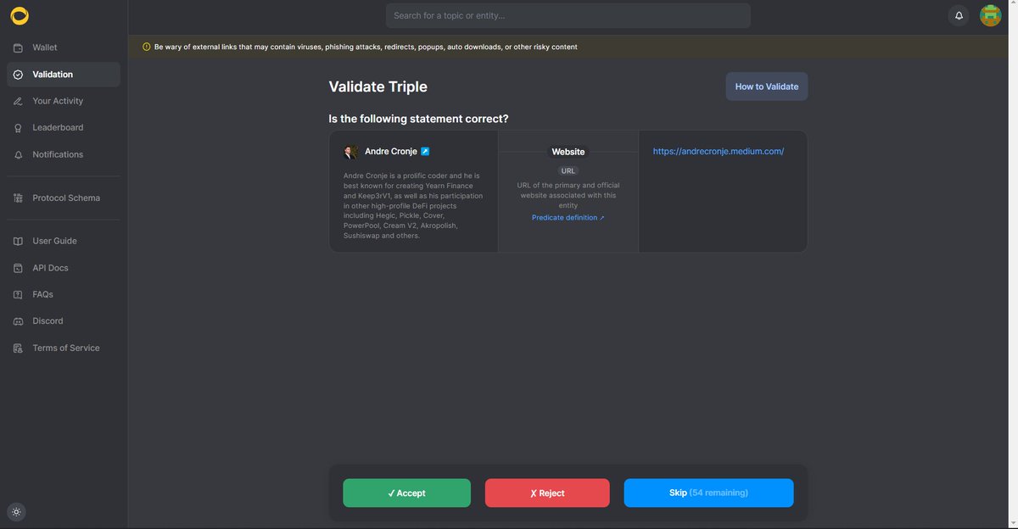Open Andre Cronje external link icon
Viewport: 1018px width, 529px height.
click(x=425, y=152)
